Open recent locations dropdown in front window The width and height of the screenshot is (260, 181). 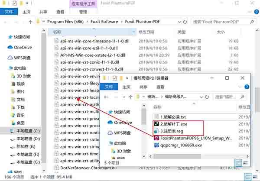123,97
